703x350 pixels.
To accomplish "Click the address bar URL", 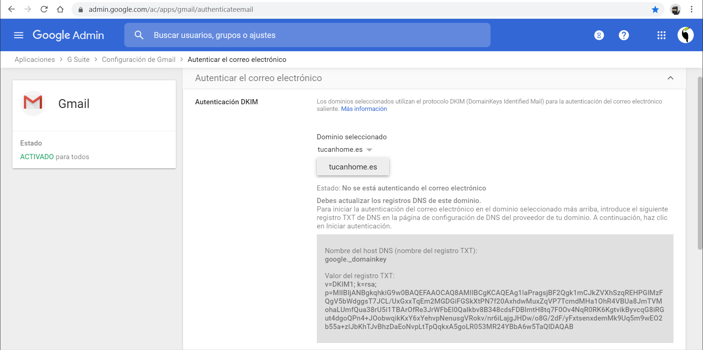I will [x=171, y=10].
